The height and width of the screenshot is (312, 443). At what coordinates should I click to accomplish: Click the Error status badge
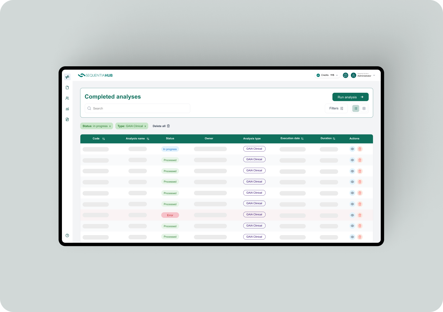(170, 215)
